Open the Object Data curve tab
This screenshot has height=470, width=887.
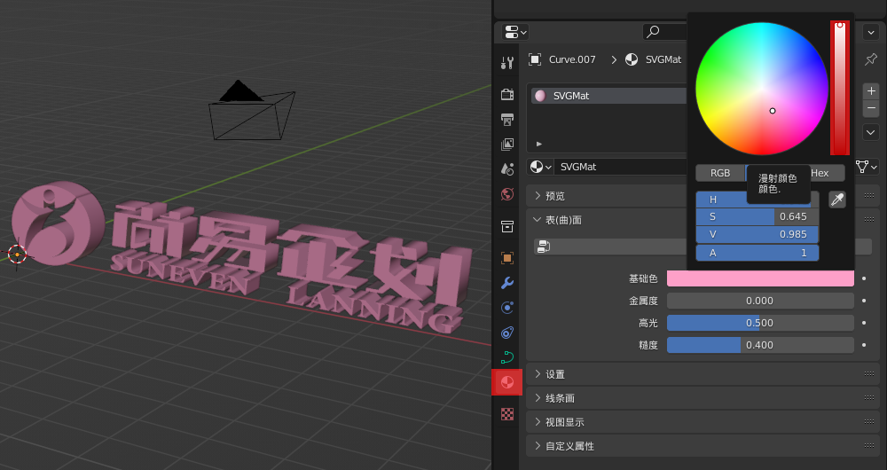coord(507,357)
